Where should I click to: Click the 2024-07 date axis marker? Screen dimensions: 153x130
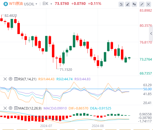tap(46, 126)
